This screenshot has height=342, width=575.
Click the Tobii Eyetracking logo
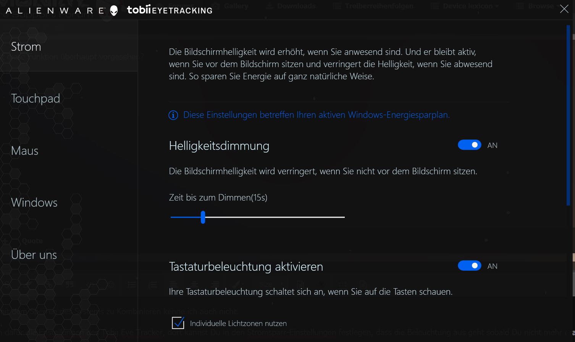170,10
